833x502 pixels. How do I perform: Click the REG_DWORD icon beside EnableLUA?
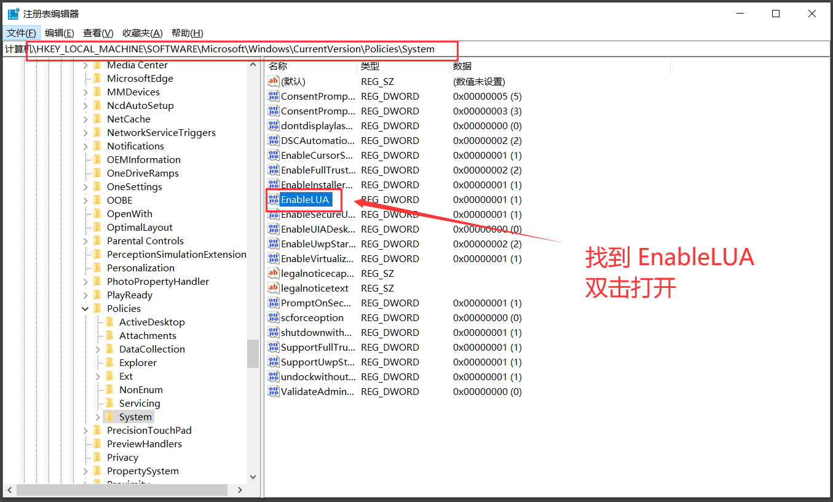pos(273,199)
